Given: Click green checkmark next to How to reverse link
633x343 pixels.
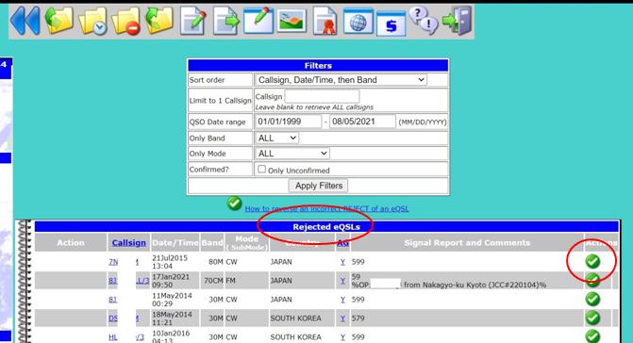Looking at the screenshot, I should [x=234, y=204].
